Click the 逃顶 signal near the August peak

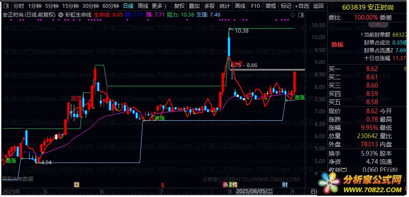(237, 64)
